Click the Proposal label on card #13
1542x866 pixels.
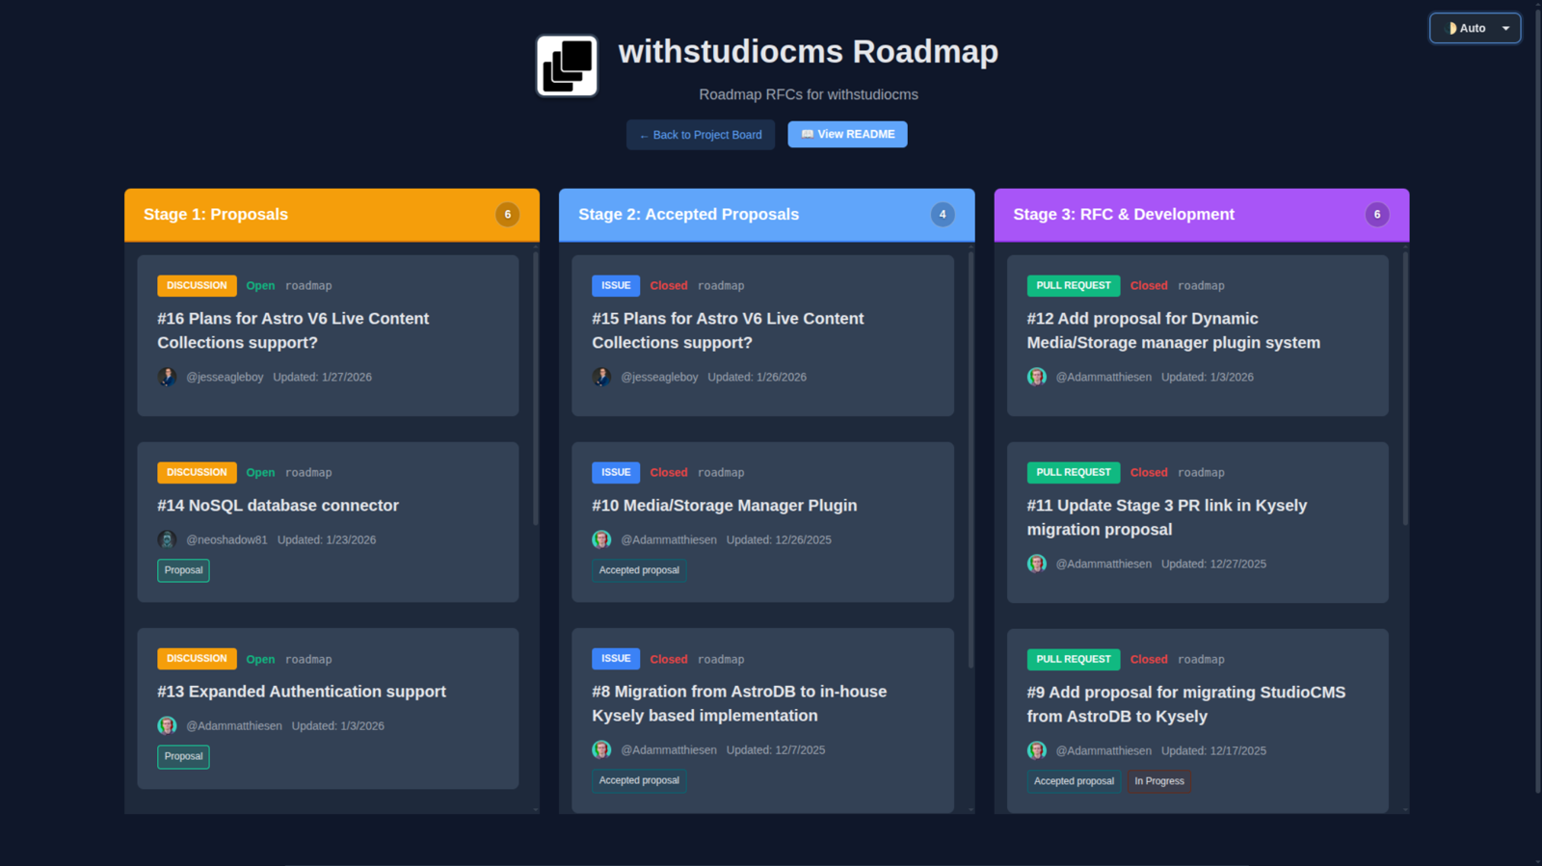[x=183, y=756]
